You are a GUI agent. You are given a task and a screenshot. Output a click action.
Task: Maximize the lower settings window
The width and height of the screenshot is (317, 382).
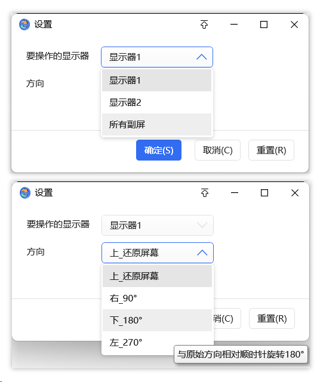click(264, 193)
